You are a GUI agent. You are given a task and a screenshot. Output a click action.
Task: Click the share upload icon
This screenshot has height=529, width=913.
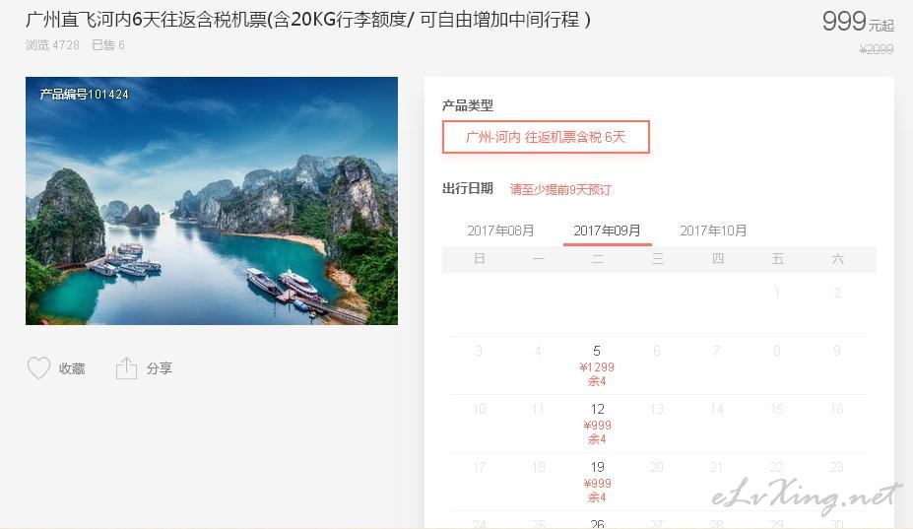126,368
